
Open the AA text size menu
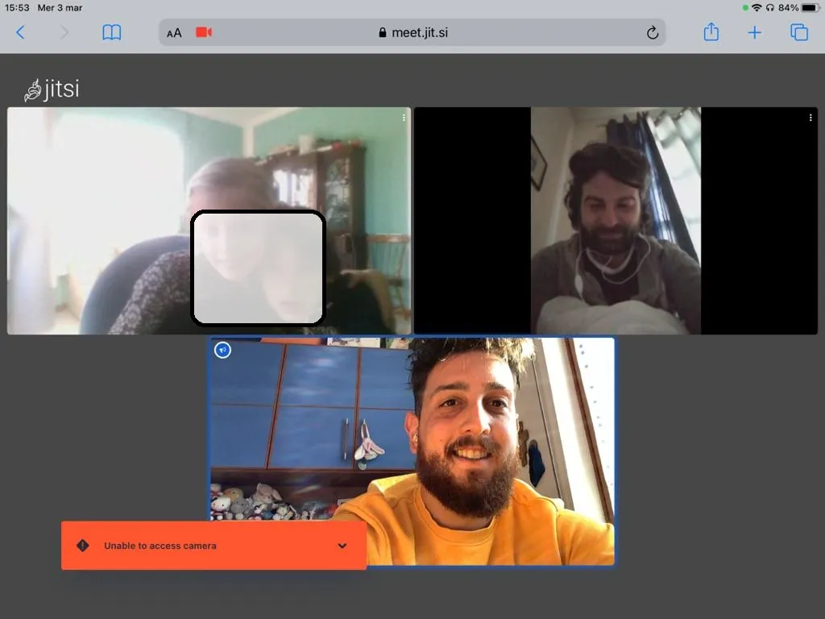tap(174, 33)
